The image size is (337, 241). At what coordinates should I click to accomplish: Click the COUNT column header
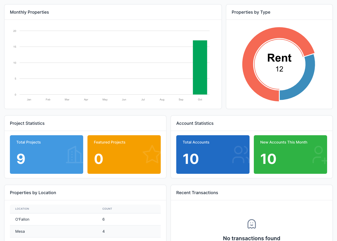[107, 209]
